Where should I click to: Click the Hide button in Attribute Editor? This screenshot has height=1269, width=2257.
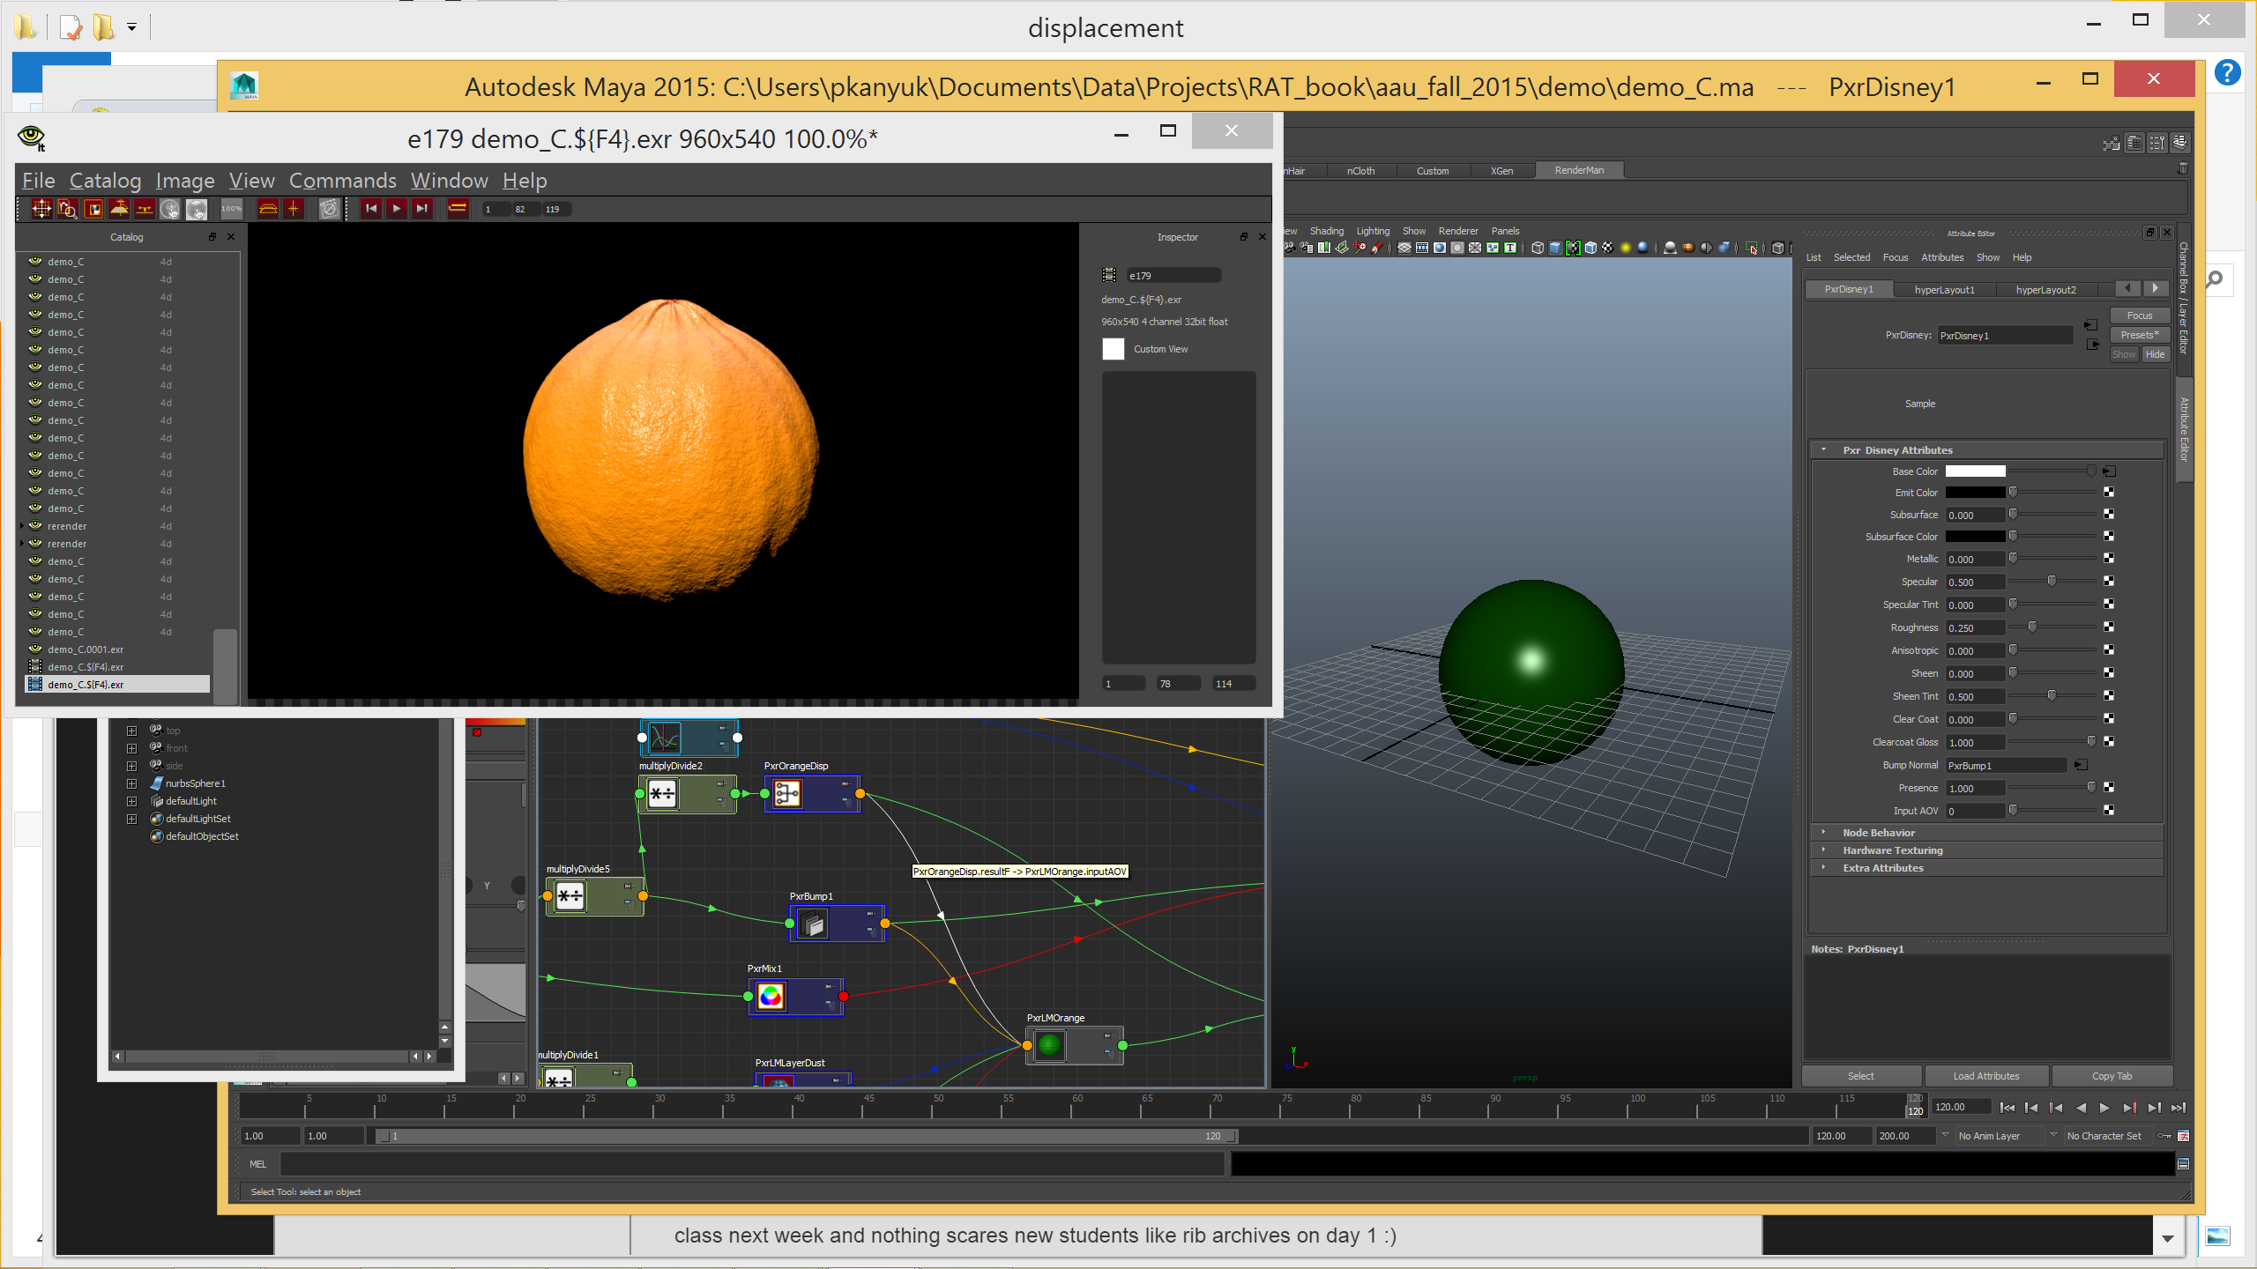coord(2155,354)
